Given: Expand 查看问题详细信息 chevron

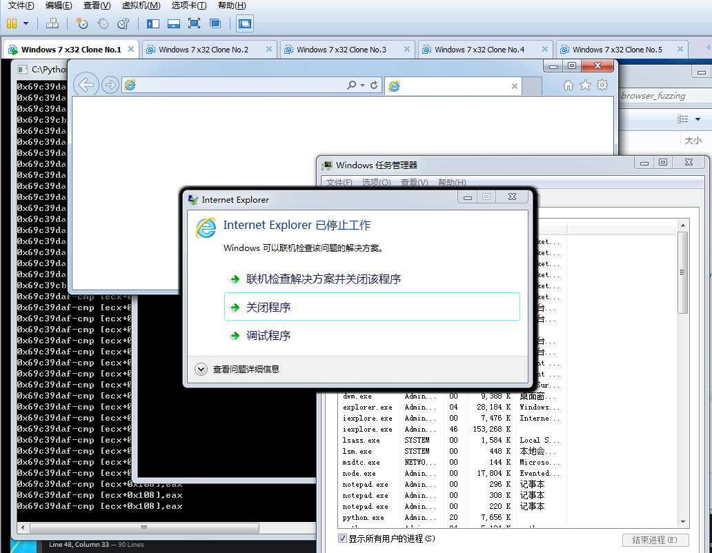Looking at the screenshot, I should [x=201, y=370].
